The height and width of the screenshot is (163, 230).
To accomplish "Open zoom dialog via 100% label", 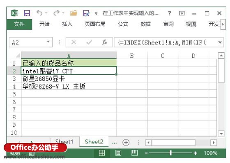I will point(210,153).
